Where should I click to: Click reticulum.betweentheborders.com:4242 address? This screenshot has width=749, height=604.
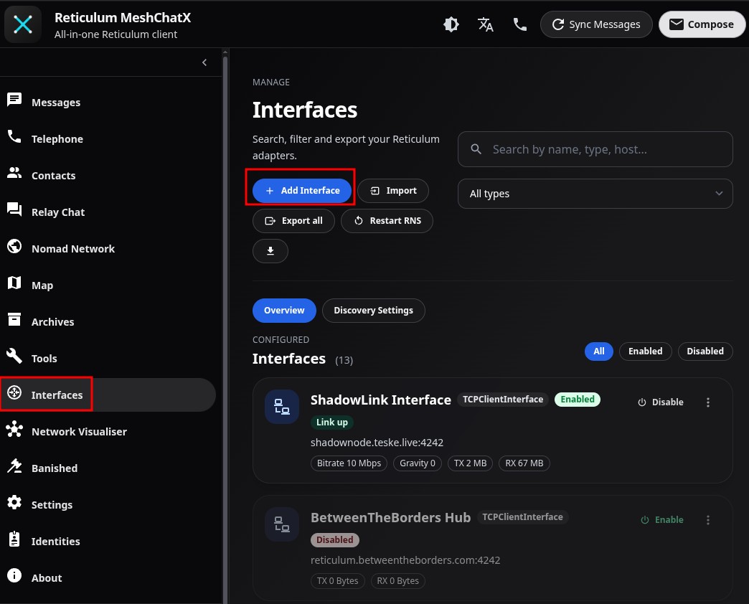point(405,560)
